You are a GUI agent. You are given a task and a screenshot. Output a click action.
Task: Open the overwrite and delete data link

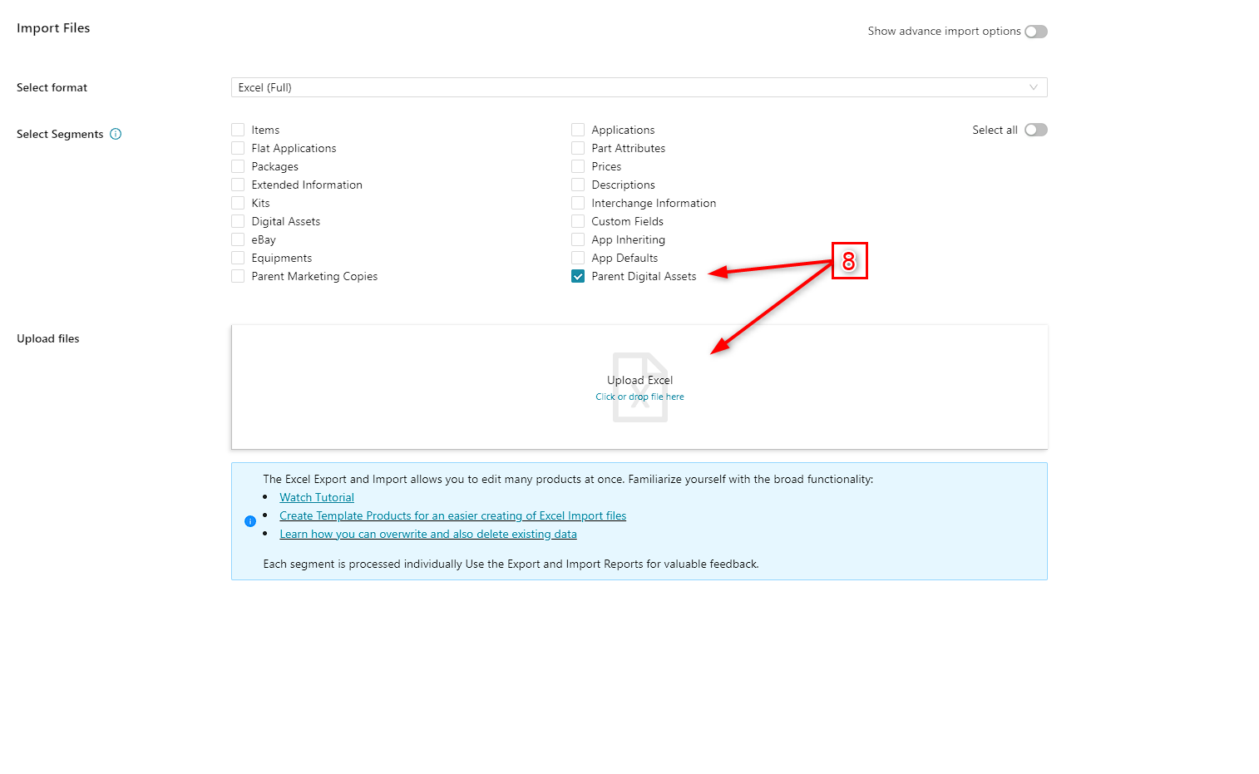pyautogui.click(x=427, y=534)
